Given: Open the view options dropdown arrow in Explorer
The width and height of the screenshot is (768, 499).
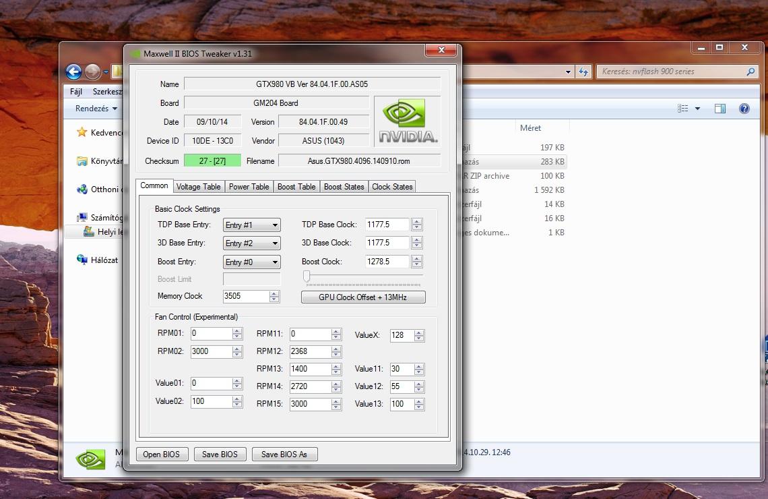Looking at the screenshot, I should (x=697, y=109).
